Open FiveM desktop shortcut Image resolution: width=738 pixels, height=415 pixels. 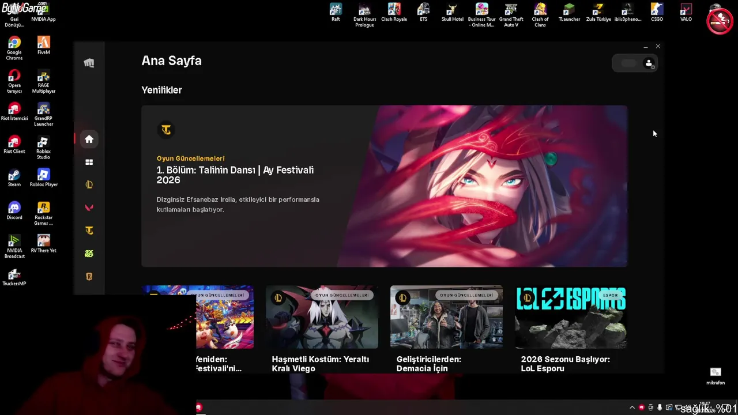(x=43, y=45)
